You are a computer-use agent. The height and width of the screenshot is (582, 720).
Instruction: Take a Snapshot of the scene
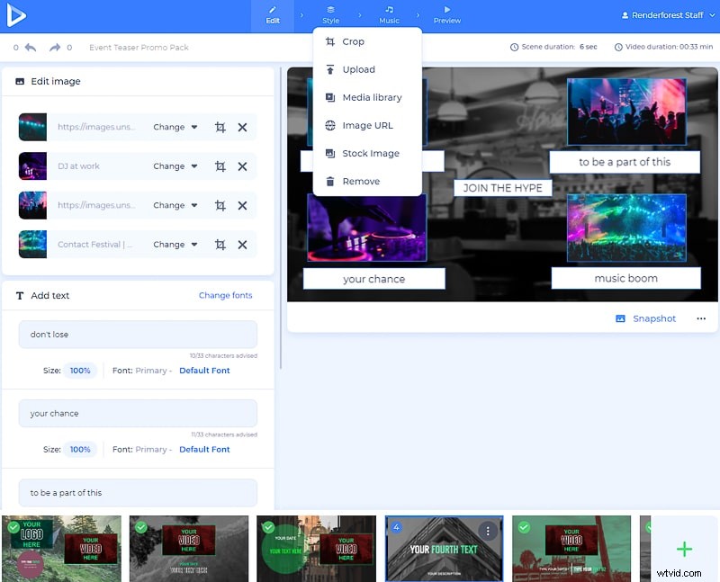(645, 318)
